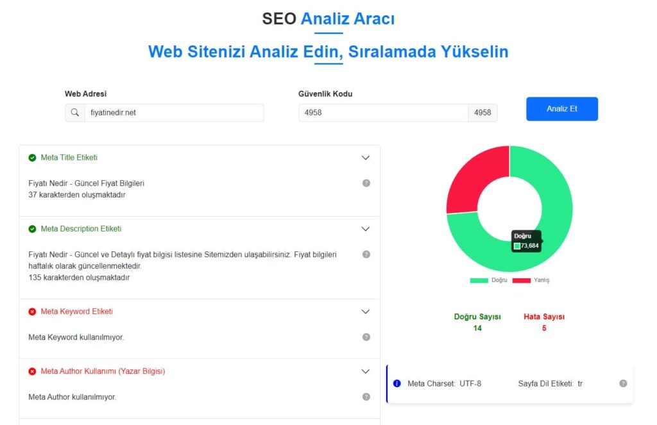Open the Meta Keyword Etiketi accordion
657x425 pixels.
tap(366, 312)
